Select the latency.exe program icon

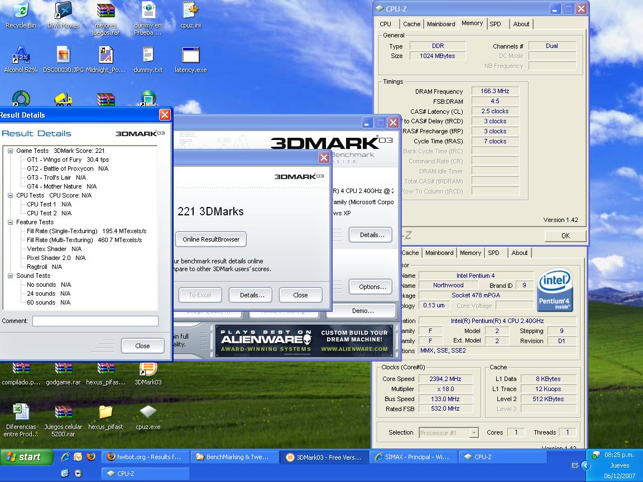(191, 60)
